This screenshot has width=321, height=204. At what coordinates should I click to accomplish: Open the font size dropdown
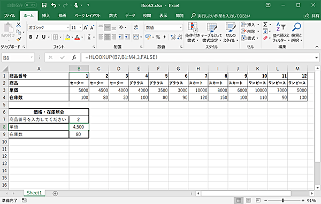pos(80,27)
